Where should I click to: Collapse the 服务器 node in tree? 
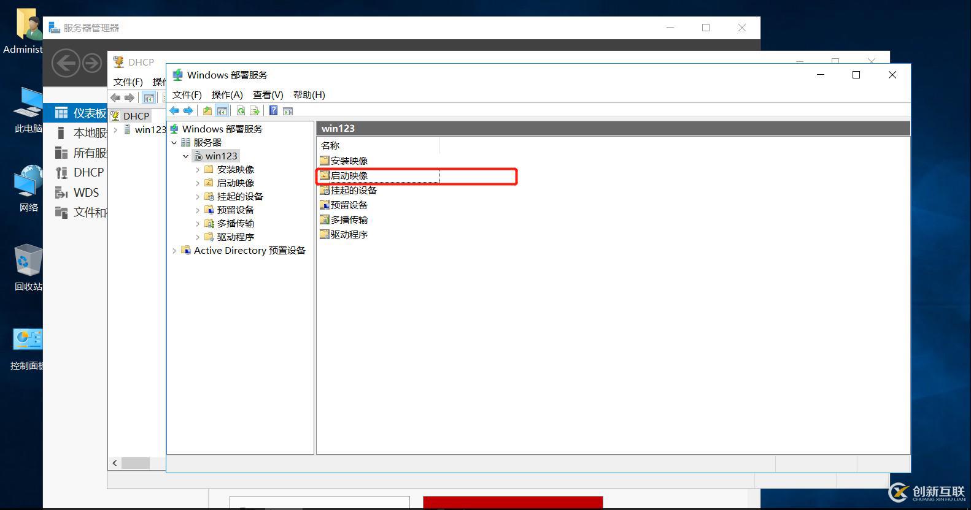tap(174, 142)
